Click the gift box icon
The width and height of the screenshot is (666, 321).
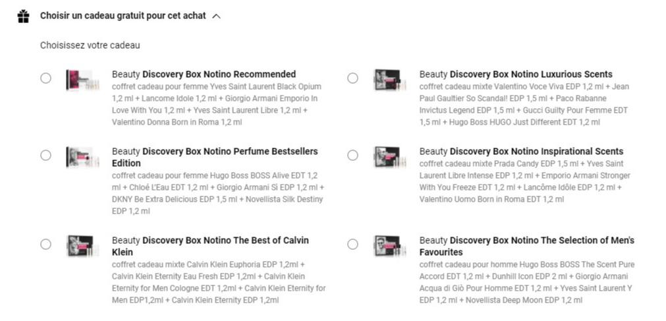24,16
